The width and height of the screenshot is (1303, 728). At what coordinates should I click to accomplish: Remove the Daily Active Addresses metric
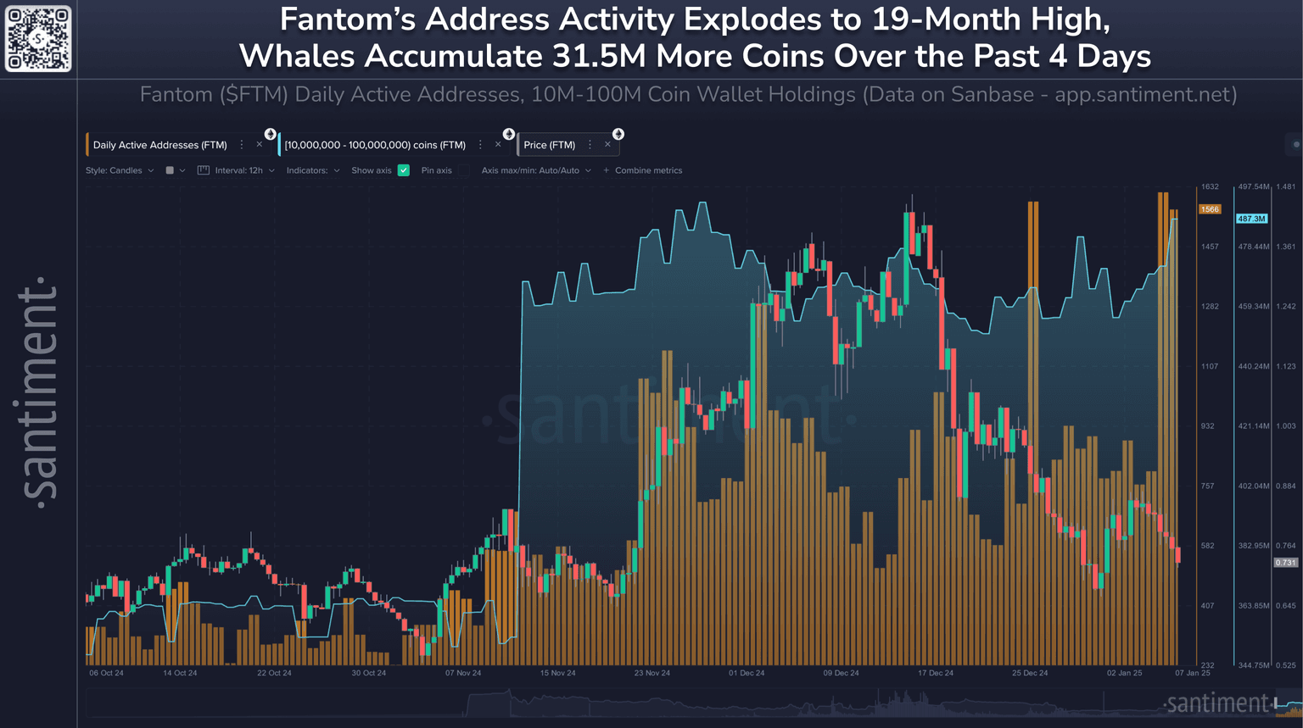[260, 145]
